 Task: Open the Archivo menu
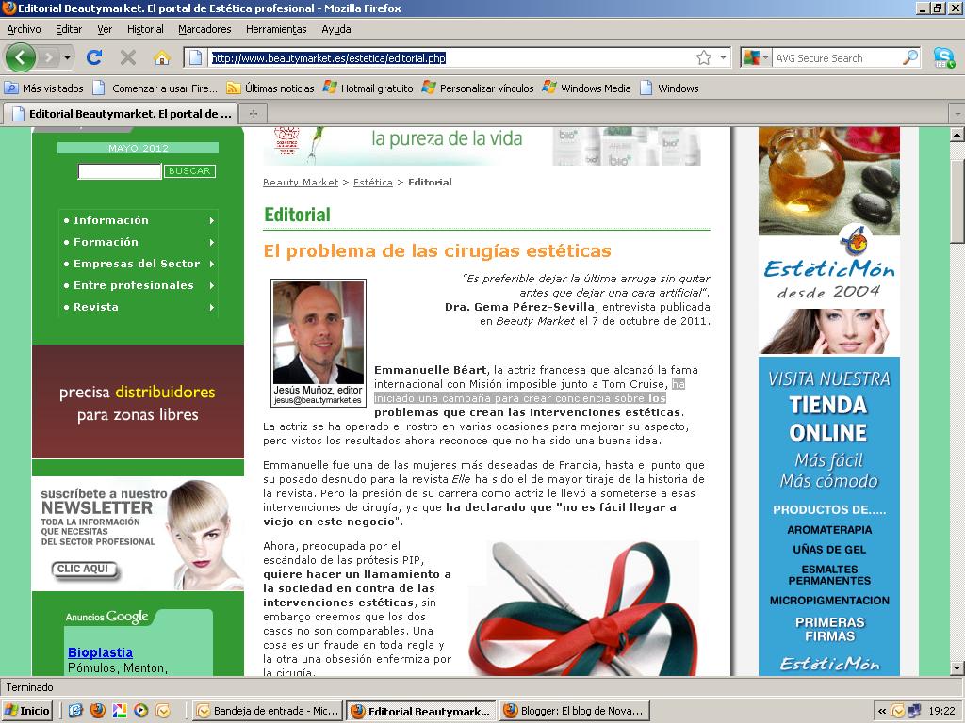click(x=24, y=29)
